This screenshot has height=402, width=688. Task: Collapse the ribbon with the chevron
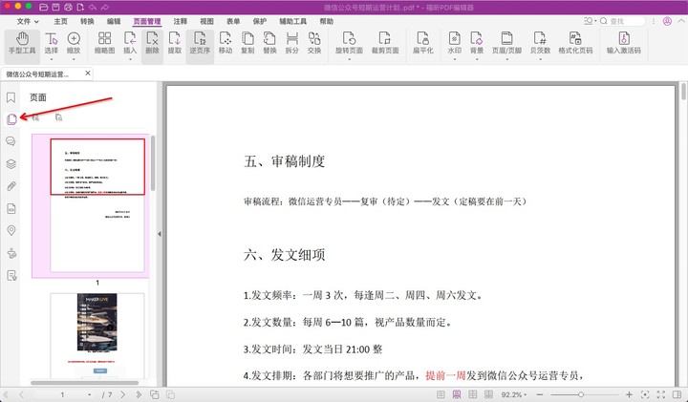(680, 21)
